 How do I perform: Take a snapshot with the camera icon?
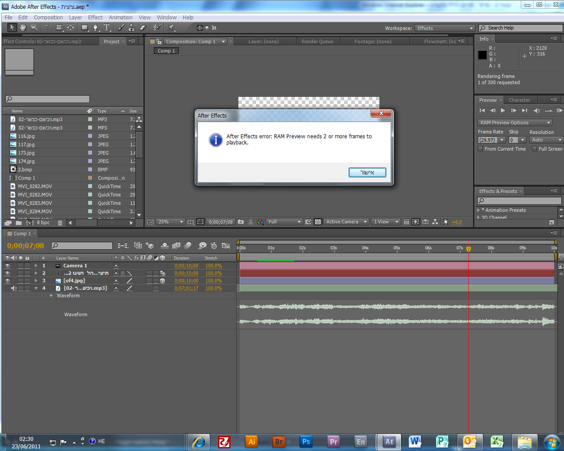pyautogui.click(x=241, y=222)
